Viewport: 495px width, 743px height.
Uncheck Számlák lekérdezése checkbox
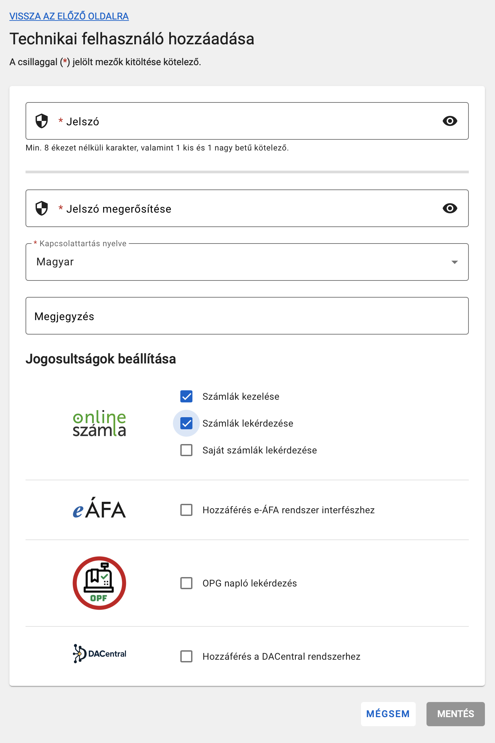point(186,423)
